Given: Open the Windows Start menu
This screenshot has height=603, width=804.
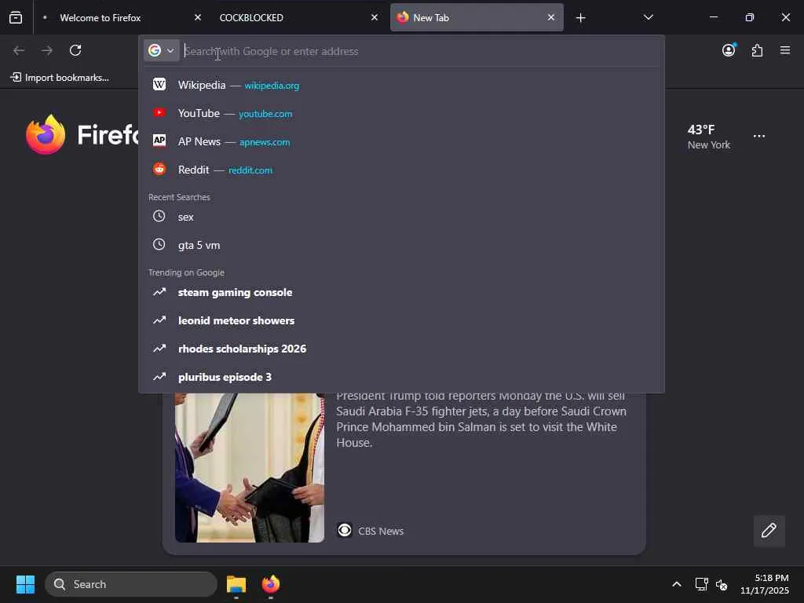Looking at the screenshot, I should [x=25, y=584].
